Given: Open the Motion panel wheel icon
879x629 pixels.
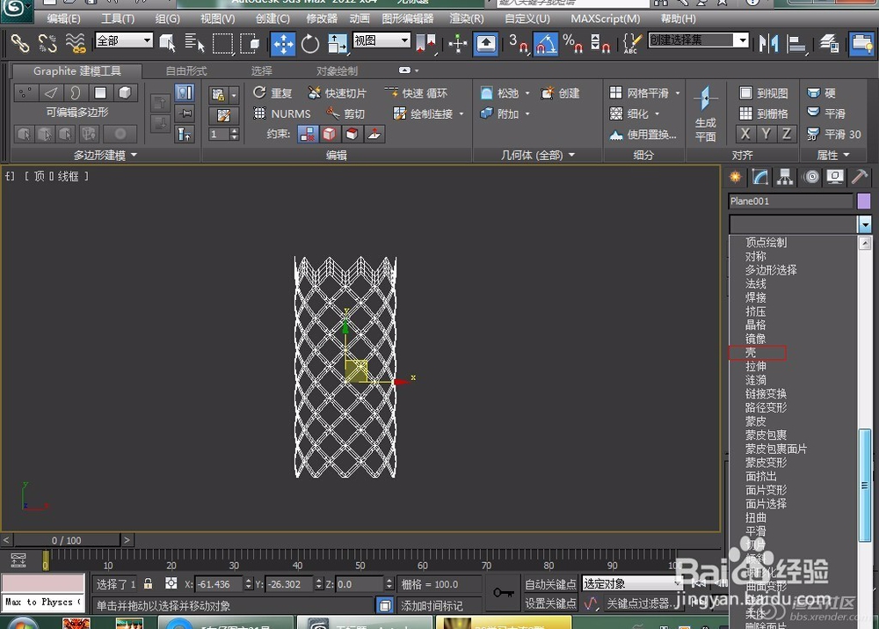Looking at the screenshot, I should [810, 177].
